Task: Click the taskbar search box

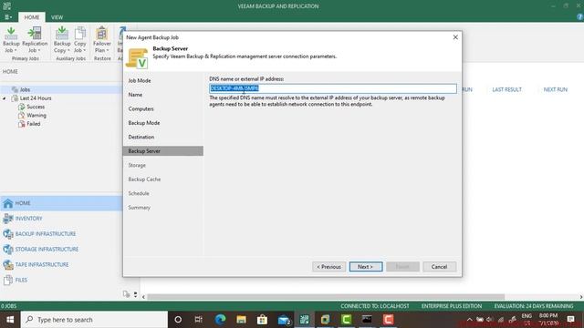Action: [x=94, y=320]
